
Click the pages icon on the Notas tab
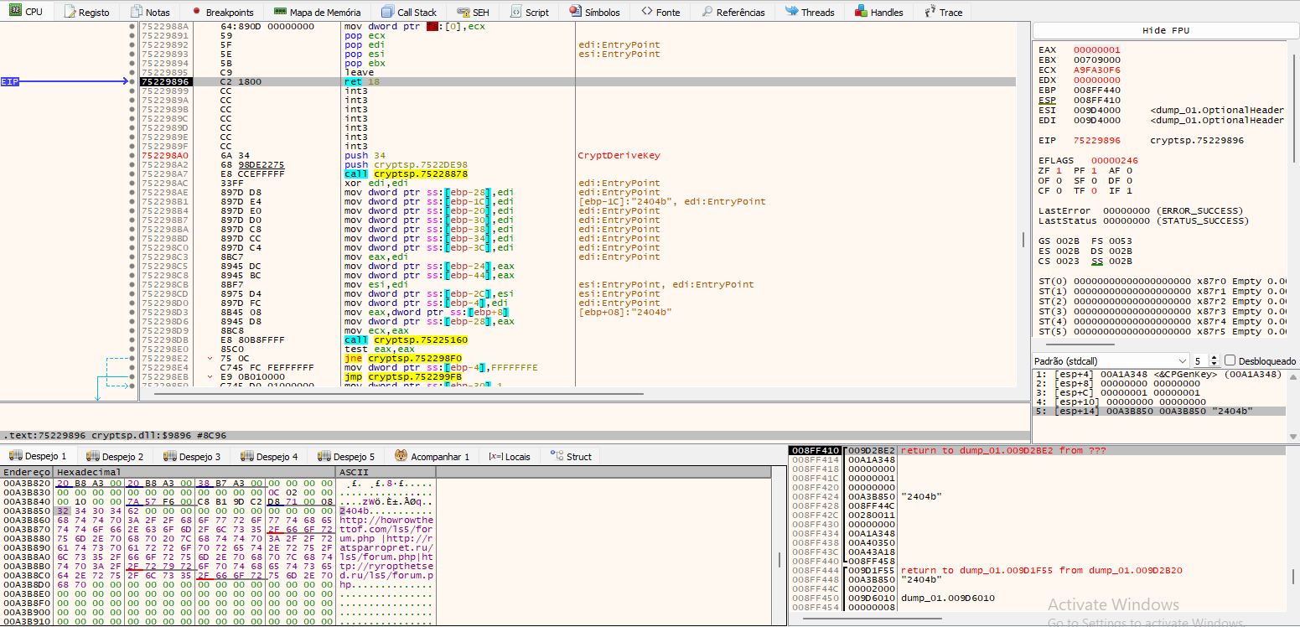[136, 12]
